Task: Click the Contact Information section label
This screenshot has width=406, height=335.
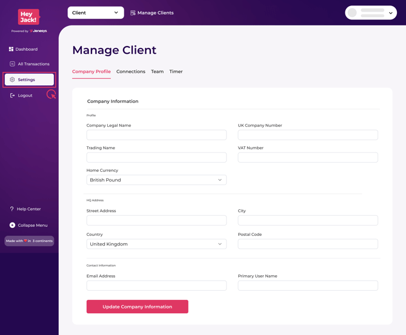Action: 101,265
